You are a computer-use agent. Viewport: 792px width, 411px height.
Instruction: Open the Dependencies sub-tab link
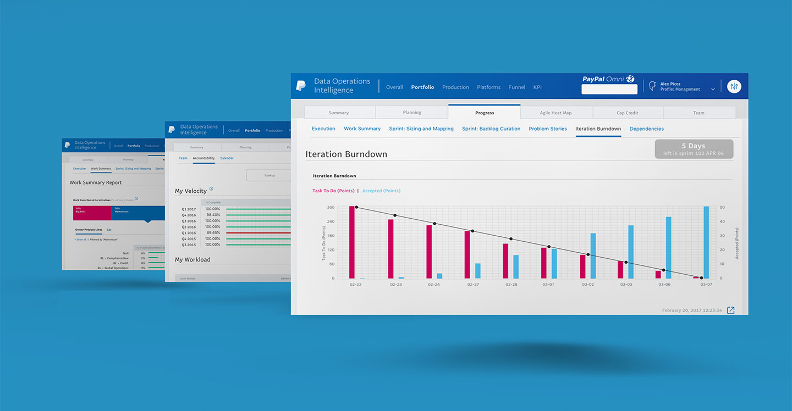pyautogui.click(x=646, y=129)
